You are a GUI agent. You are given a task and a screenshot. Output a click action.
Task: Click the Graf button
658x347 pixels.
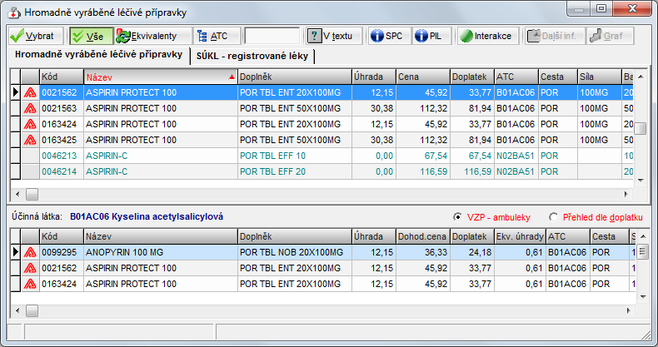[x=610, y=36]
